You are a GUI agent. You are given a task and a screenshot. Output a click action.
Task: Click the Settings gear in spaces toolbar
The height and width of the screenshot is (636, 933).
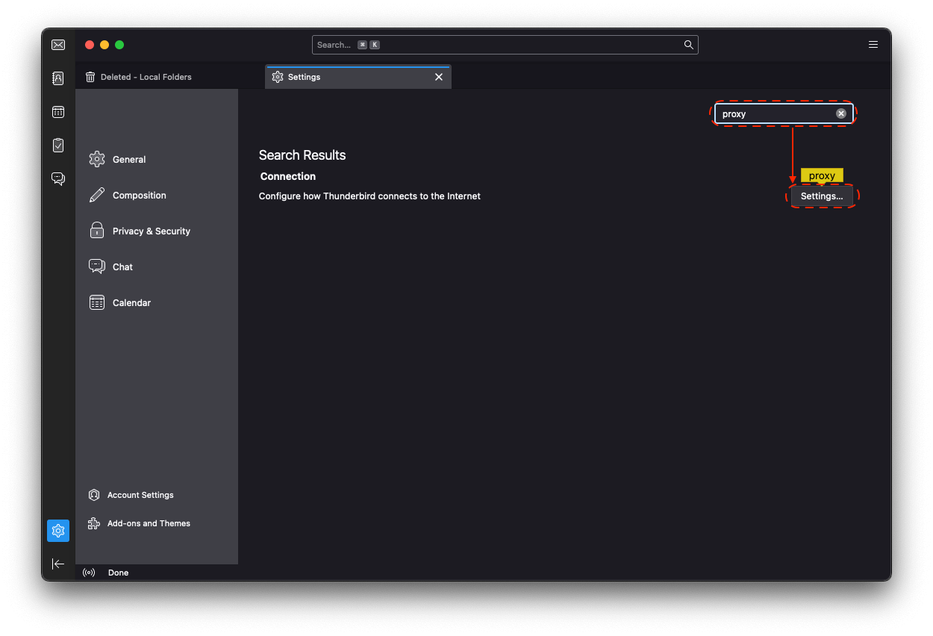coord(58,531)
